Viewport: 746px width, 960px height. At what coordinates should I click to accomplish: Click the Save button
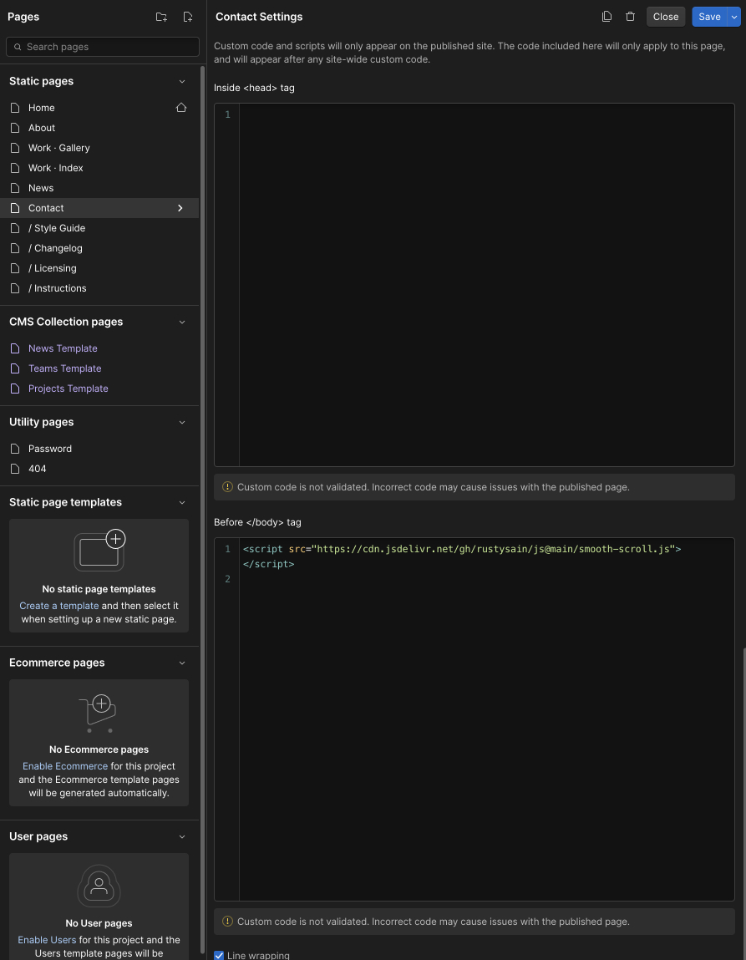(x=709, y=17)
